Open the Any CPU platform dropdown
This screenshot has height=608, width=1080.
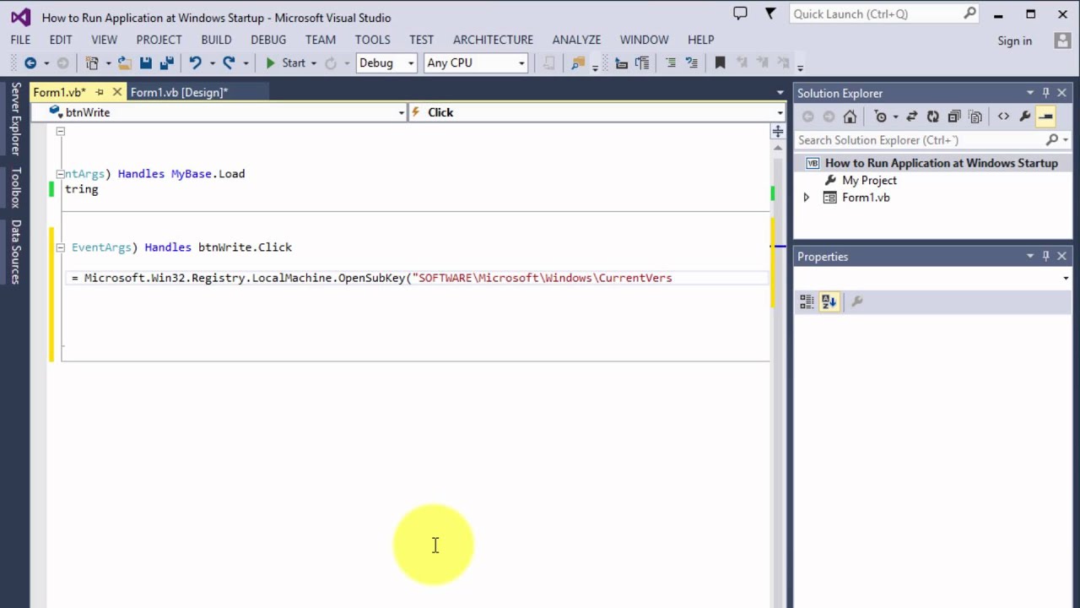pyautogui.click(x=521, y=63)
